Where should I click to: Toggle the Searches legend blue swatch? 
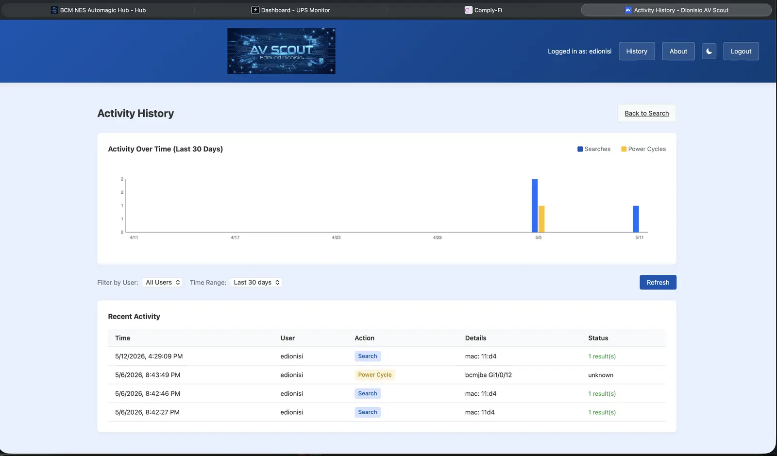tap(580, 149)
